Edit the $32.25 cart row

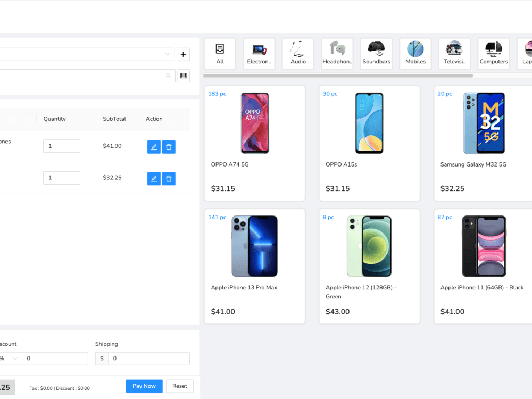[x=154, y=178]
